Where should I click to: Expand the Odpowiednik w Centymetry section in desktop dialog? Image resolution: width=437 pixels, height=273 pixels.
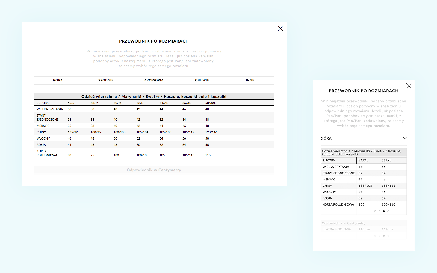point(154,170)
